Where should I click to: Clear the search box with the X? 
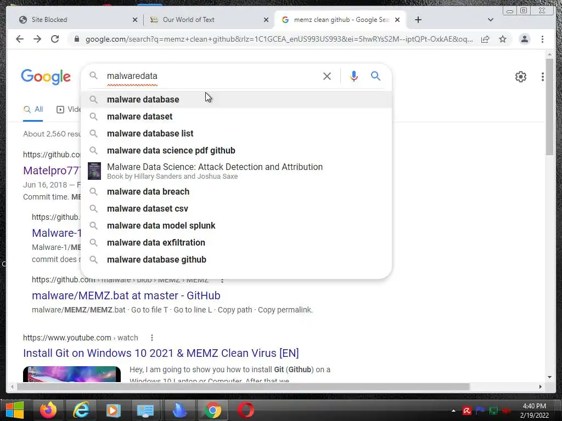(x=327, y=76)
